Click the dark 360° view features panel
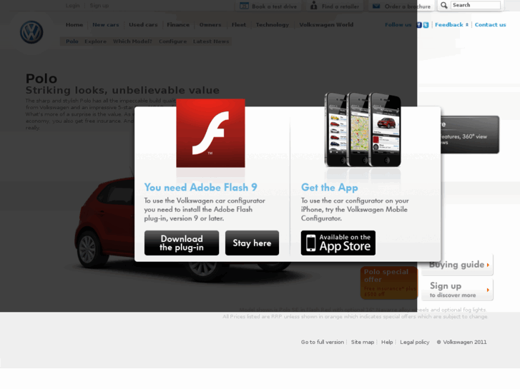Image resolution: width=520 pixels, height=389 pixels. [470, 134]
